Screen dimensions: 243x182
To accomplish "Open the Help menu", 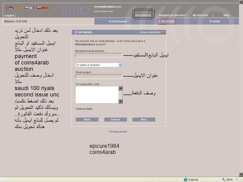I will [x=226, y=15].
